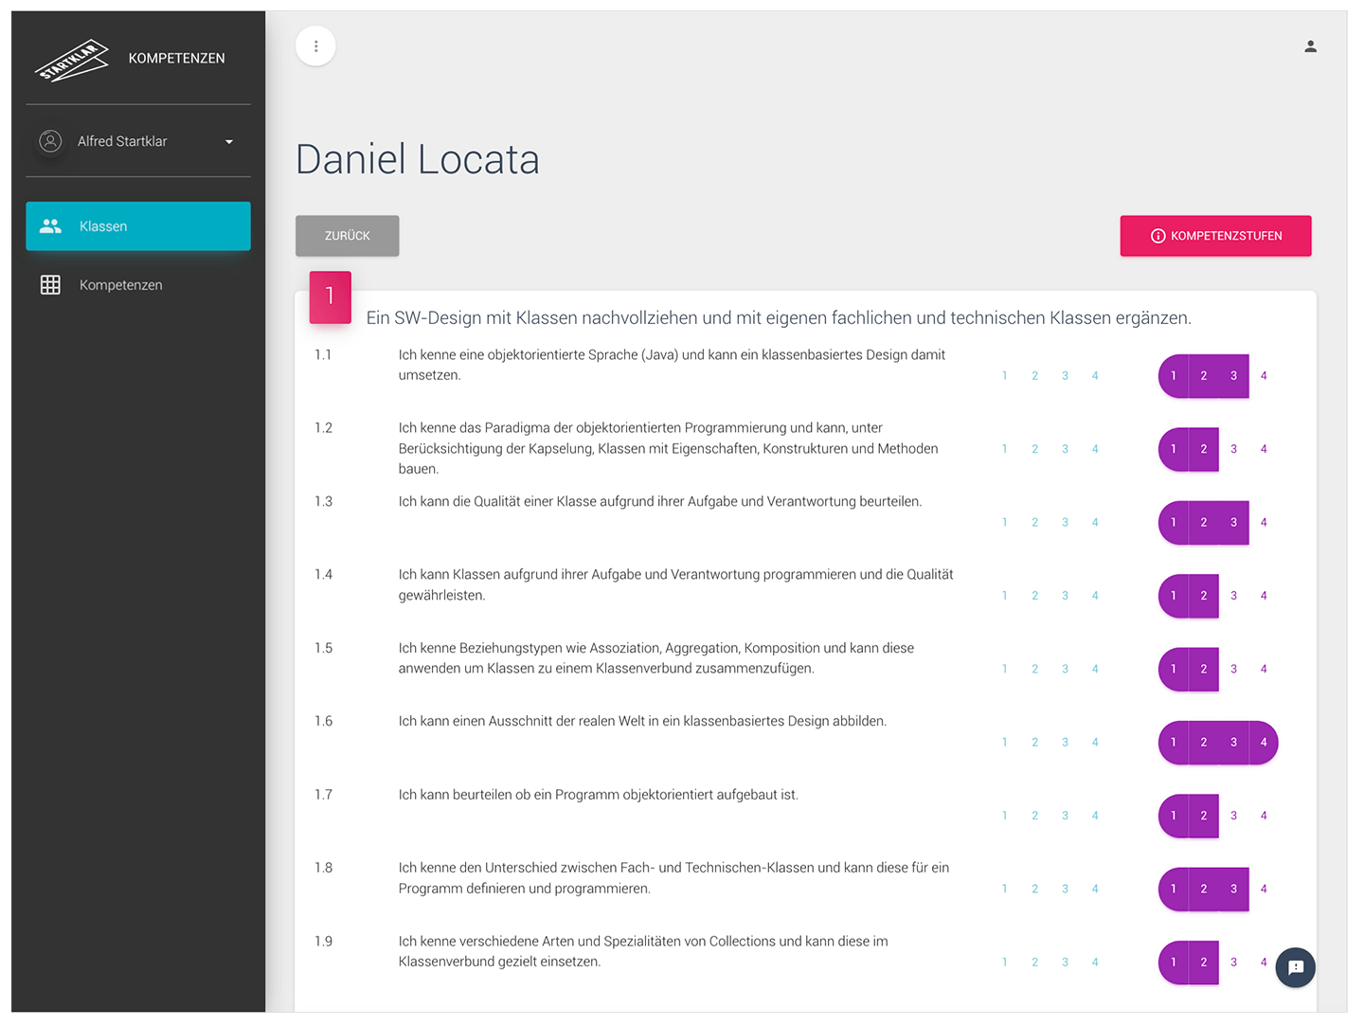Click the Kompetenzen grid icon in sidebar

pyautogui.click(x=50, y=285)
